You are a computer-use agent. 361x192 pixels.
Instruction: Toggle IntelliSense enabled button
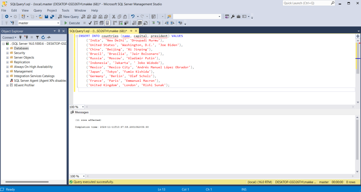tap(107, 23)
